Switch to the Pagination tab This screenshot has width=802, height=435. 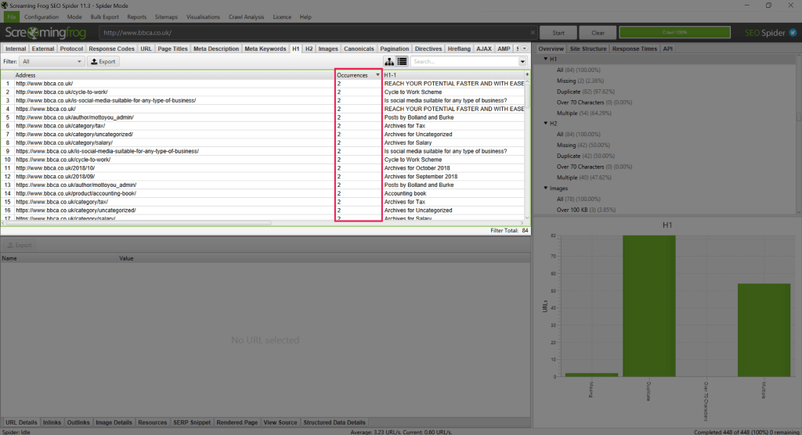[x=395, y=49]
